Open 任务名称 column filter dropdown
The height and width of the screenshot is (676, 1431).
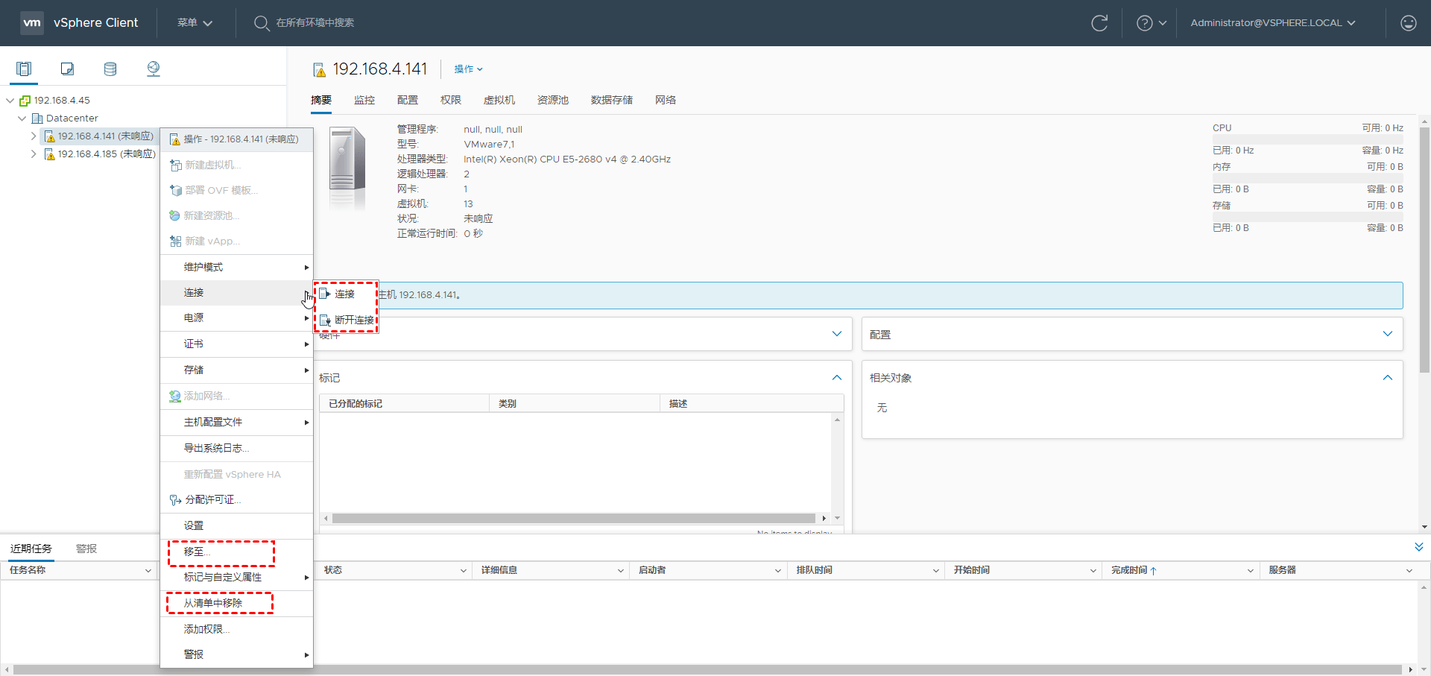[x=148, y=571]
